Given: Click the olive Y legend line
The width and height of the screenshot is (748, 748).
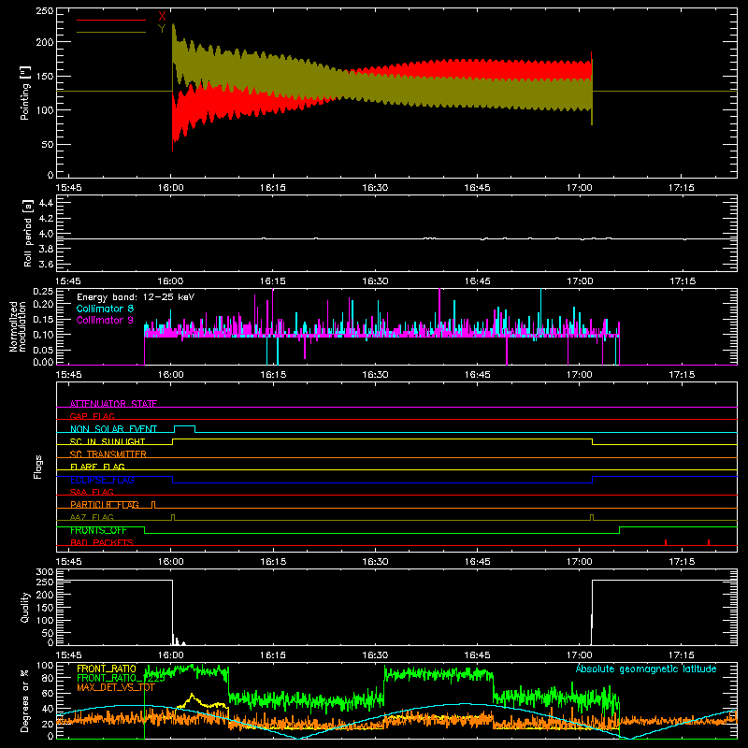Looking at the screenshot, I should (x=111, y=32).
